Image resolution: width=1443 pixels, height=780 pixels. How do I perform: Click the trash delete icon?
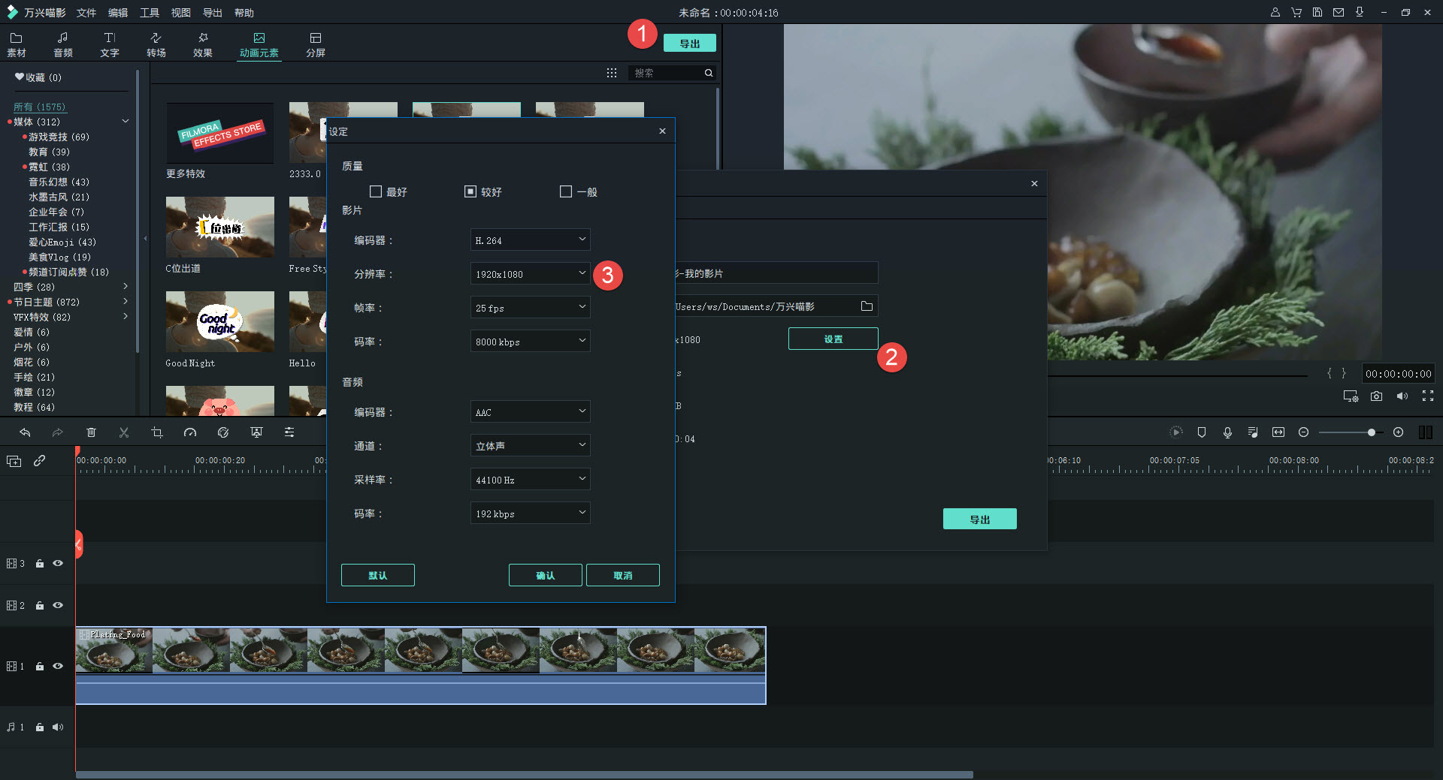pos(91,432)
